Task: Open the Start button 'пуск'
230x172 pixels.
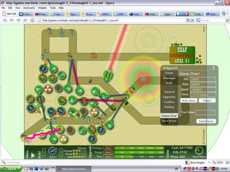Action: pos(10,169)
